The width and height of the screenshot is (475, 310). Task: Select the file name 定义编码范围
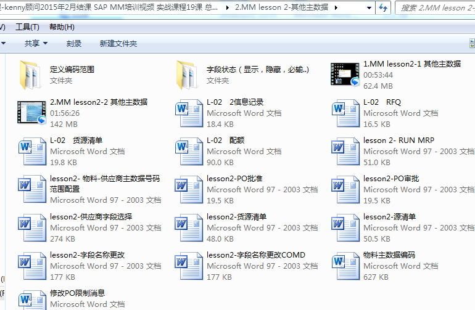[72, 69]
